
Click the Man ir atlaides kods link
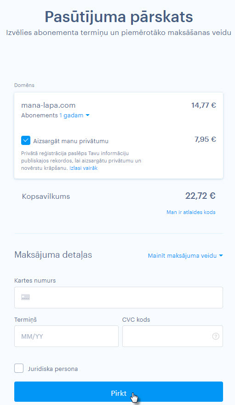tap(191, 212)
